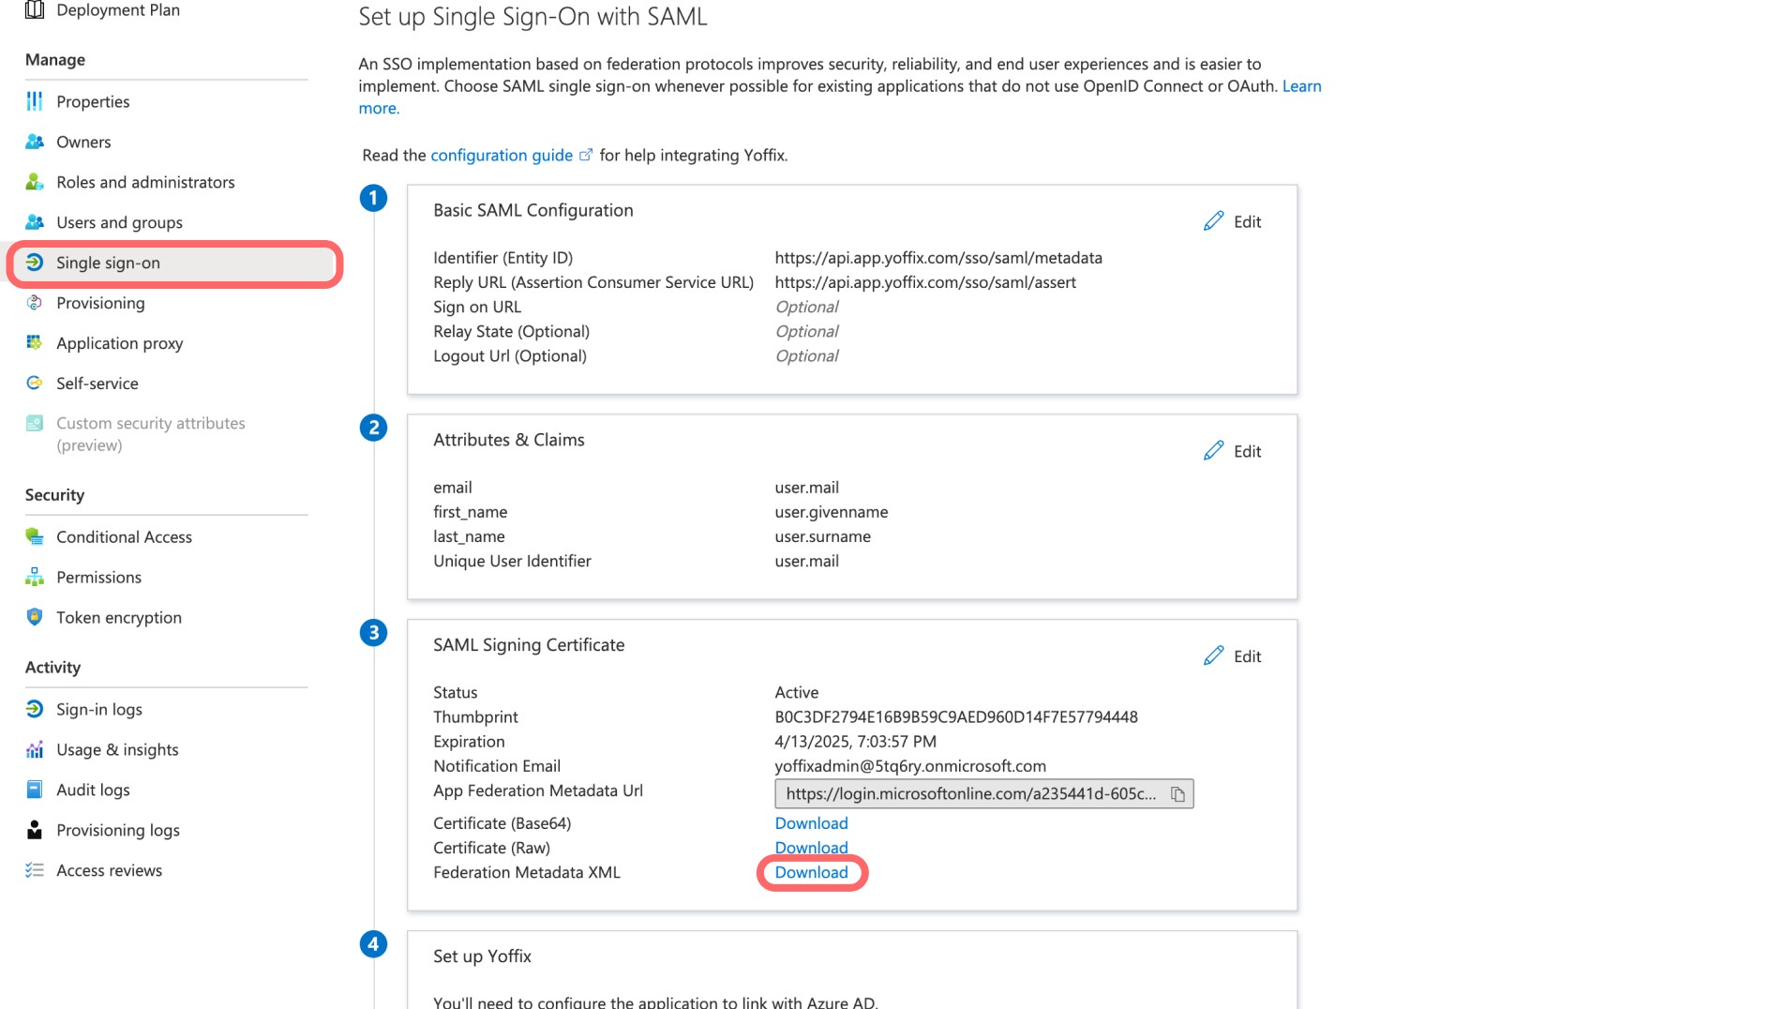1785x1009 pixels.
Task: Select Single sign-on in sidebar
Action: tap(174, 263)
